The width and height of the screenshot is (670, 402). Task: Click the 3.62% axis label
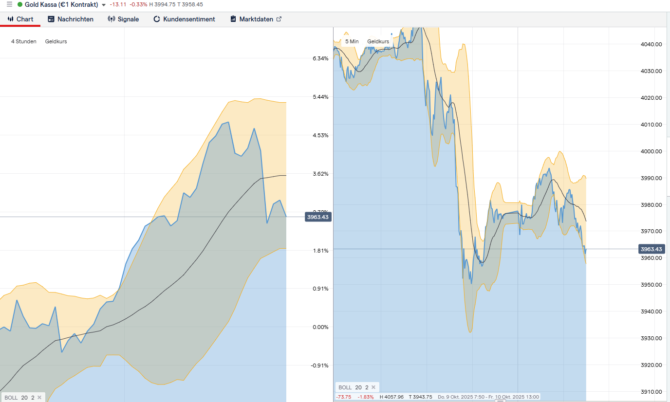320,174
